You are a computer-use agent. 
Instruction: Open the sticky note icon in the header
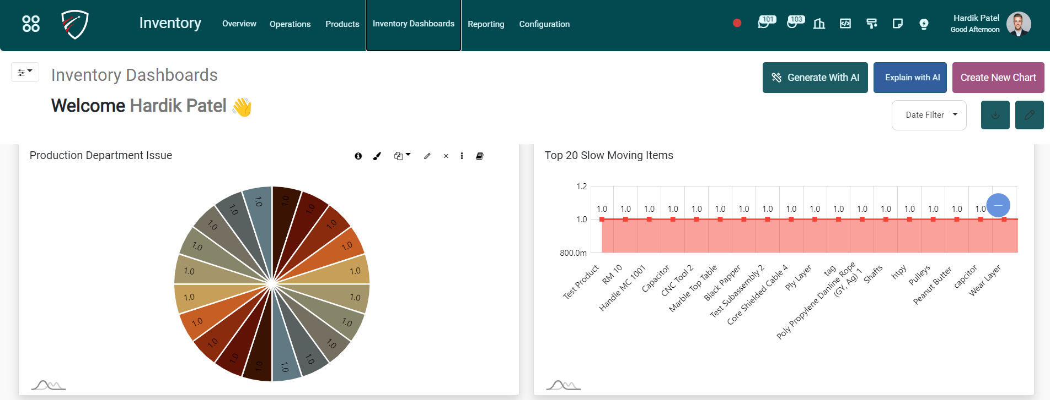click(898, 24)
